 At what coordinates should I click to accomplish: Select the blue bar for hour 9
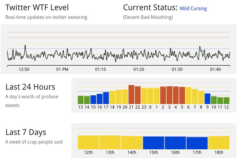[207, 99]
